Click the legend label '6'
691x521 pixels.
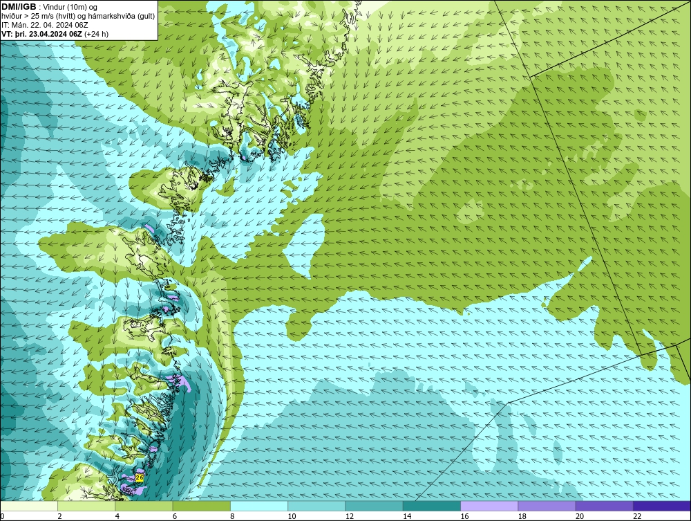coord(175,516)
